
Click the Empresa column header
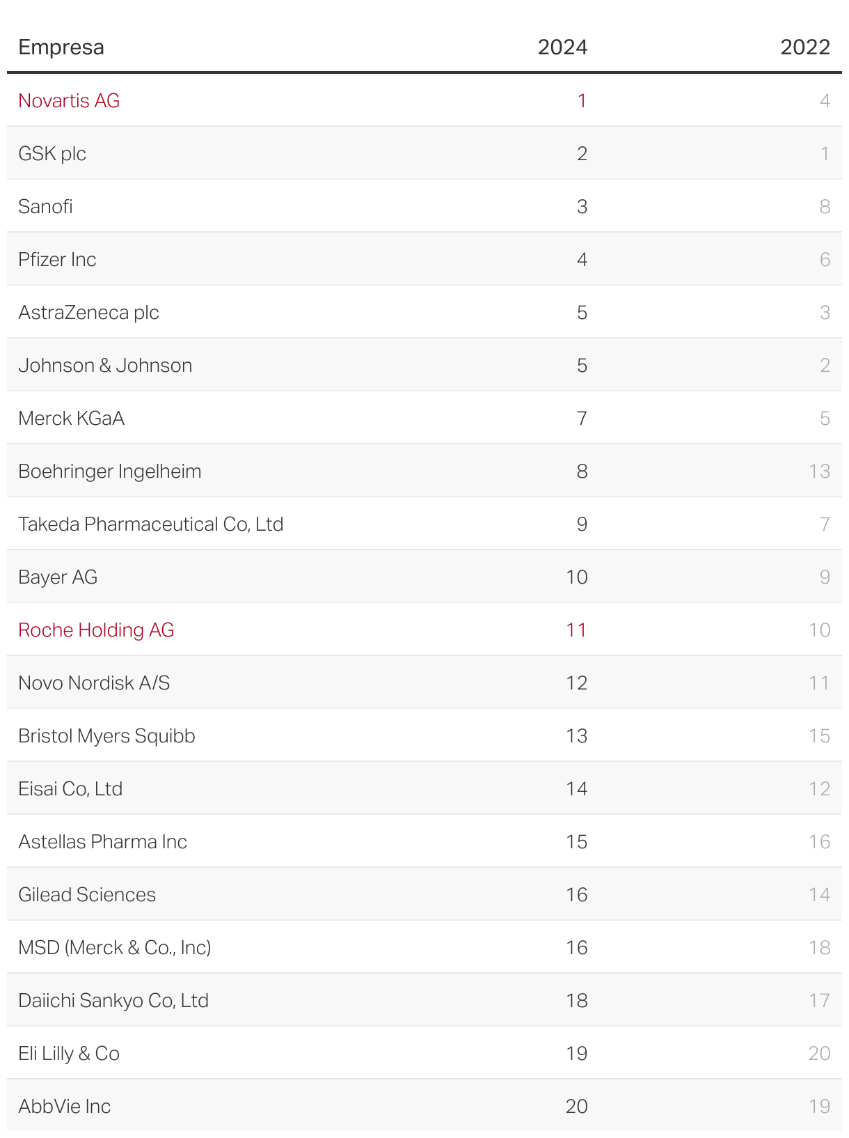click(61, 47)
